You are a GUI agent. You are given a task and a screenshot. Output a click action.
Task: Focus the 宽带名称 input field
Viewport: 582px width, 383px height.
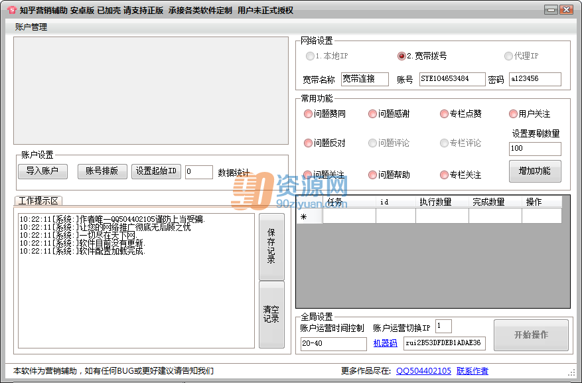(365, 79)
